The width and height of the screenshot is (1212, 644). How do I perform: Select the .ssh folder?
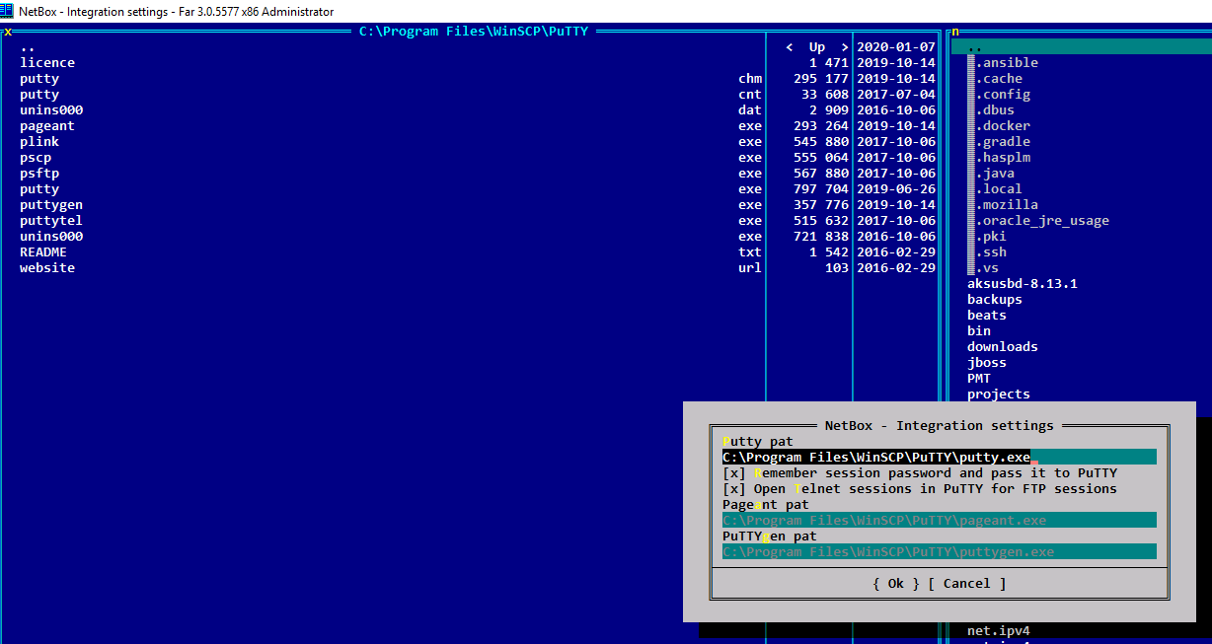[991, 251]
